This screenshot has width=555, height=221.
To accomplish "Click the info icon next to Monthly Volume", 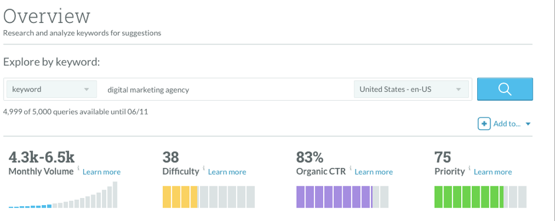I will coord(78,169).
